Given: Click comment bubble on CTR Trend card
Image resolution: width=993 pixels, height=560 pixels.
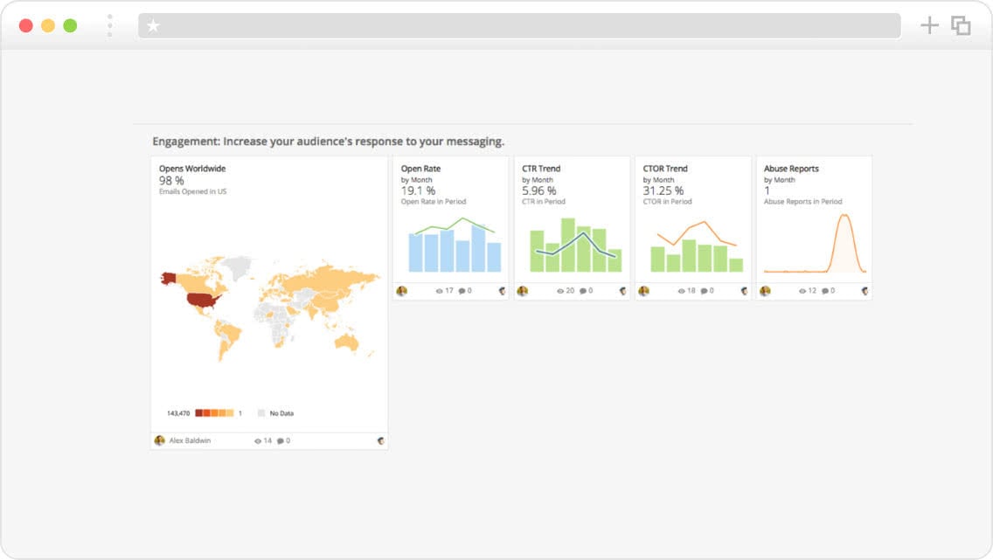Looking at the screenshot, I should click(582, 291).
